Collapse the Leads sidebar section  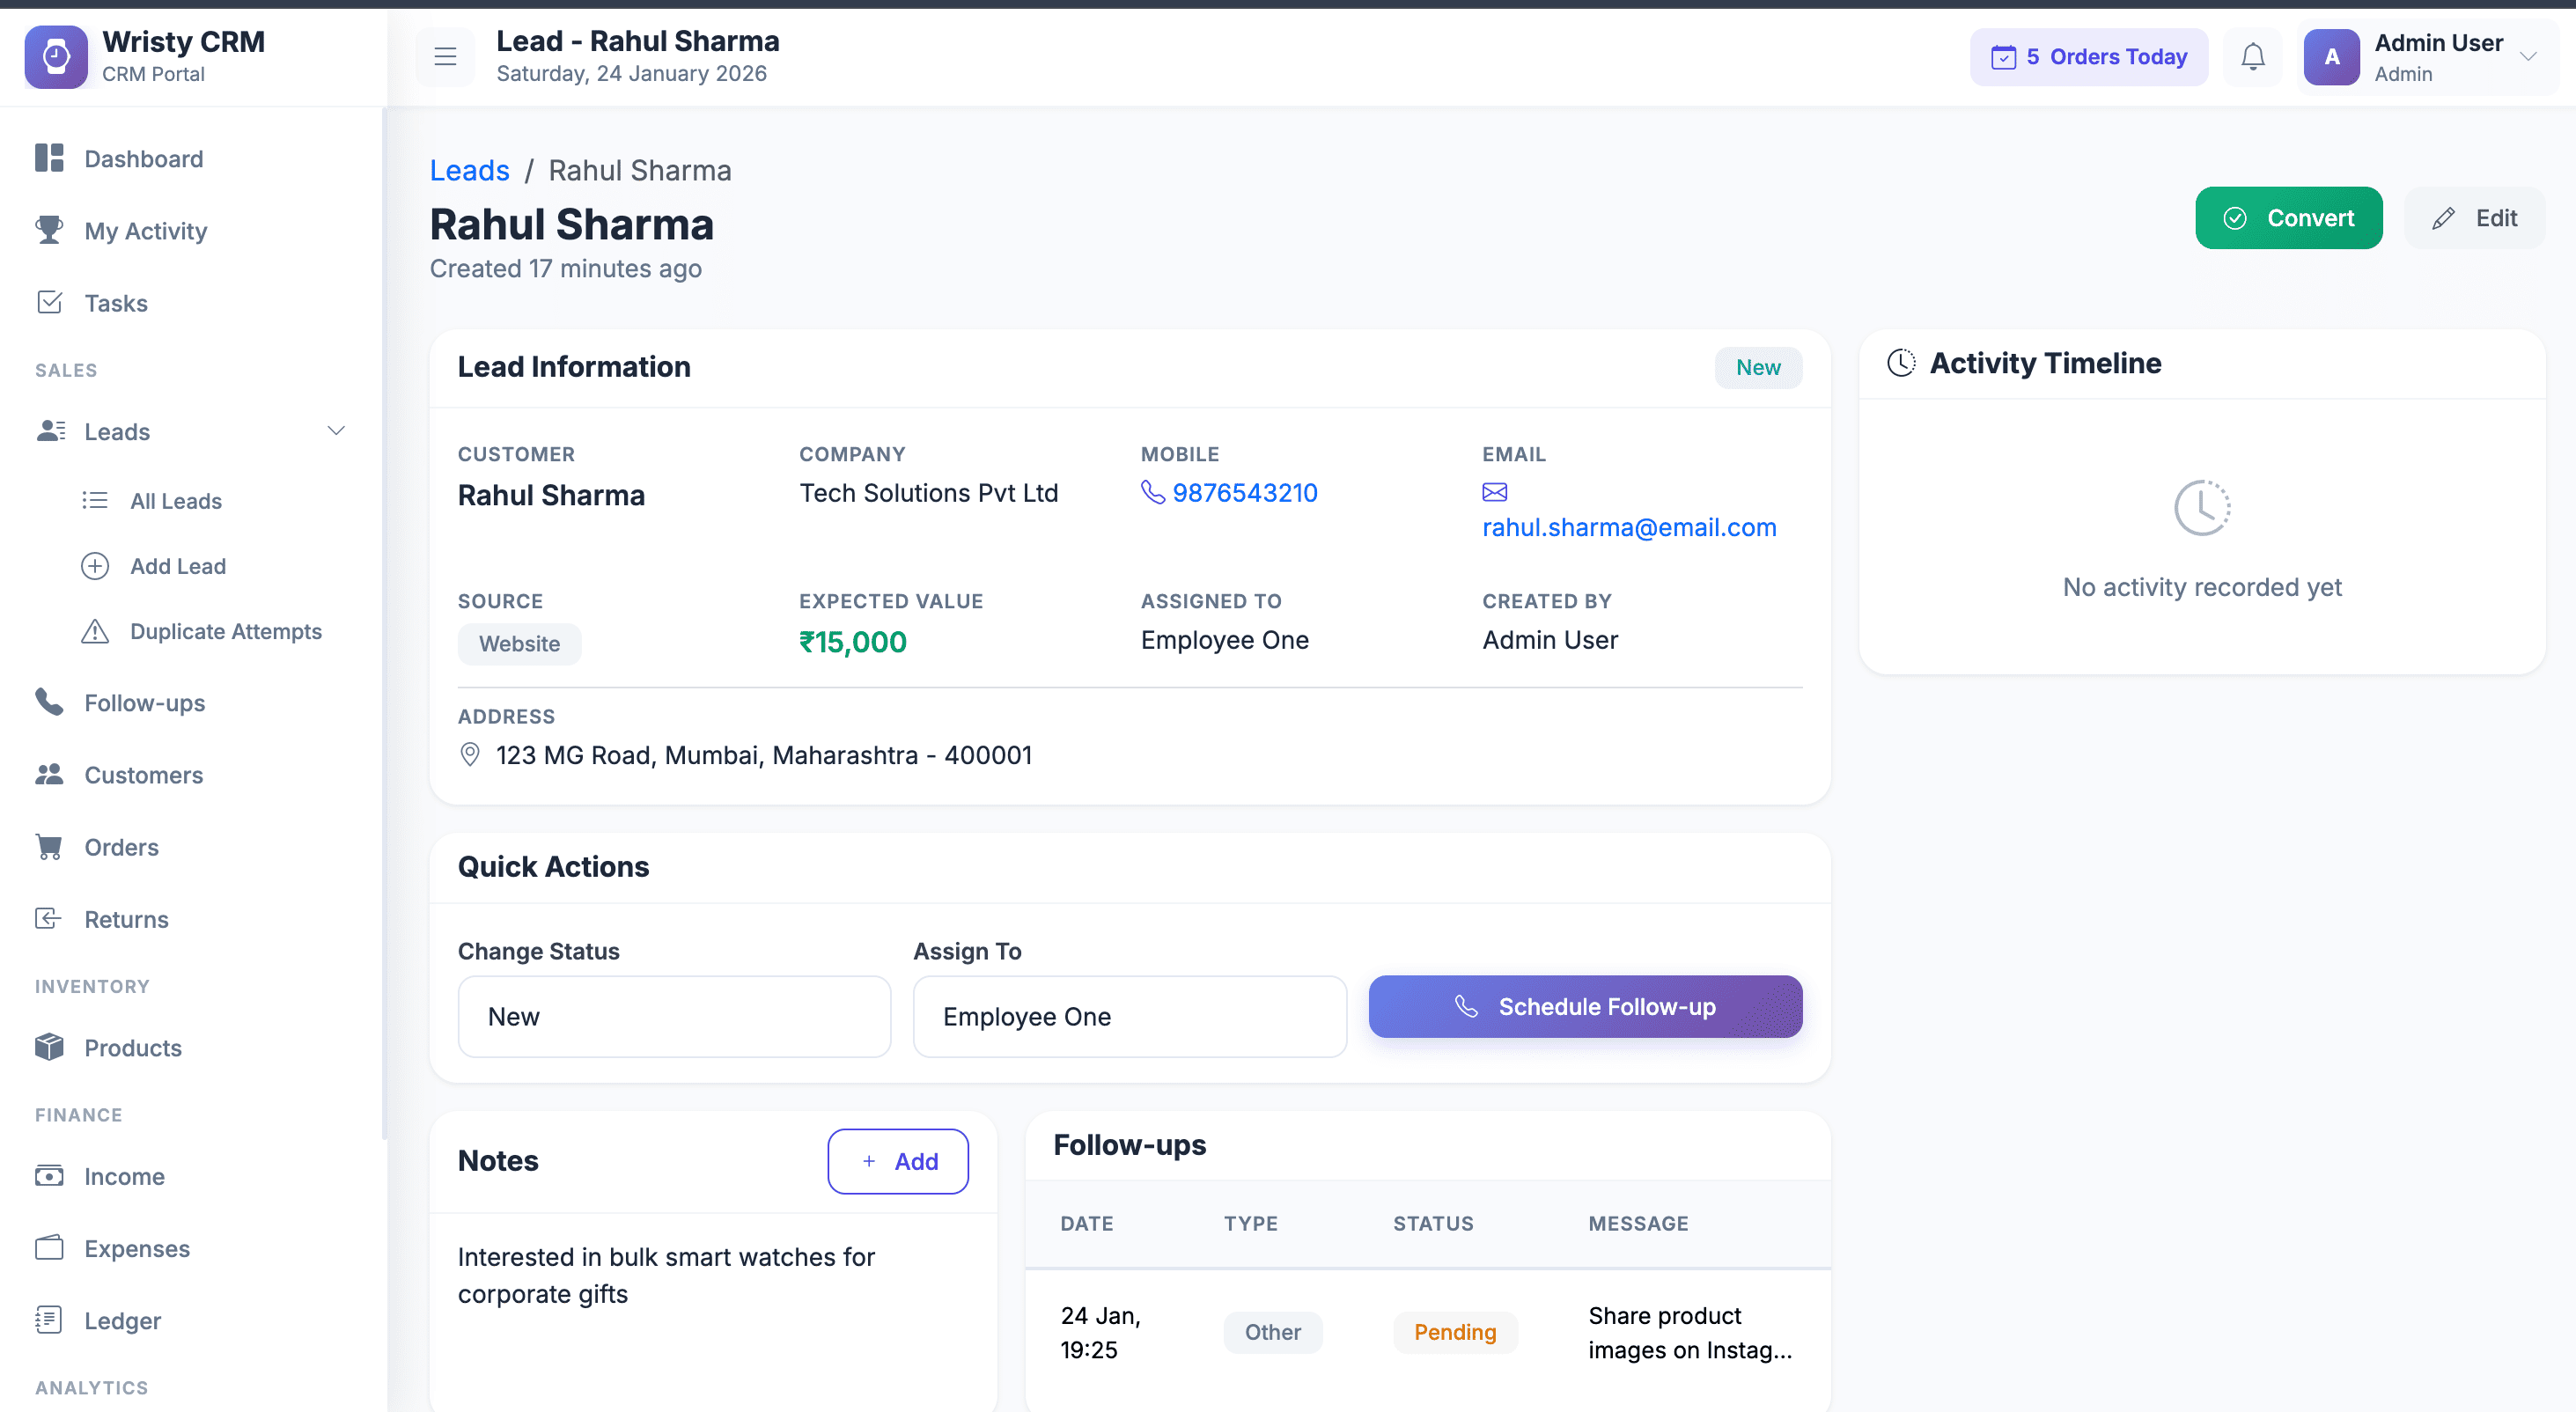tap(336, 431)
